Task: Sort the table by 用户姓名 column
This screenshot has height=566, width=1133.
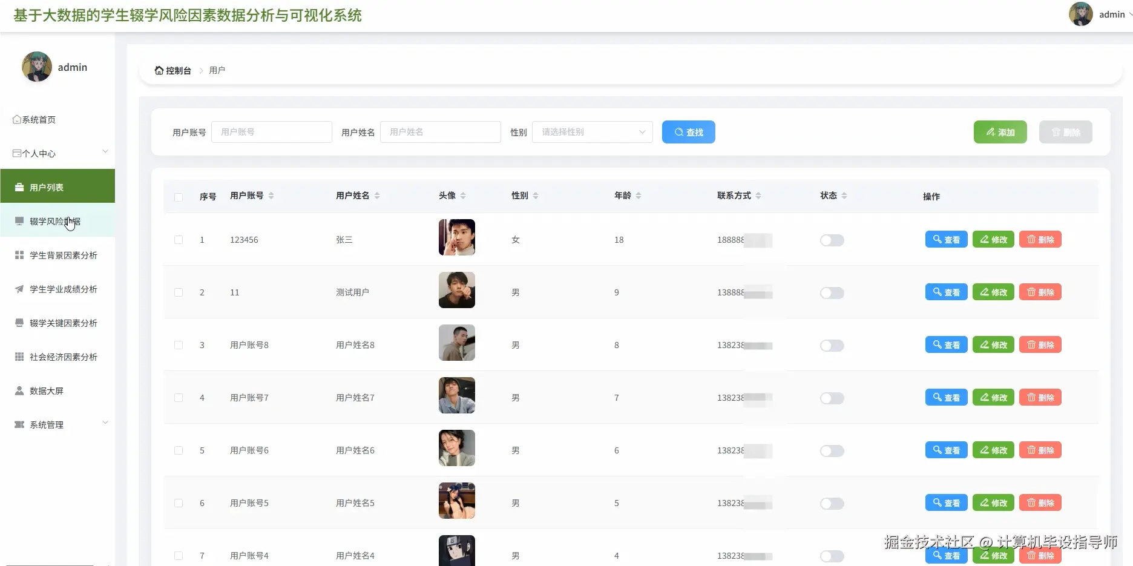Action: click(x=377, y=196)
